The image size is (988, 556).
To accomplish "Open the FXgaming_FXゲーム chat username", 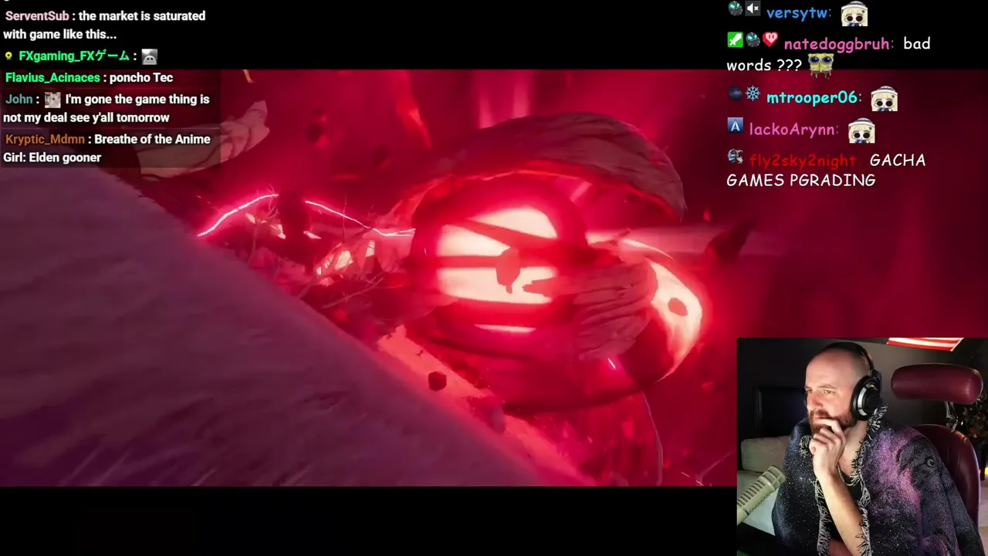I will [x=74, y=56].
